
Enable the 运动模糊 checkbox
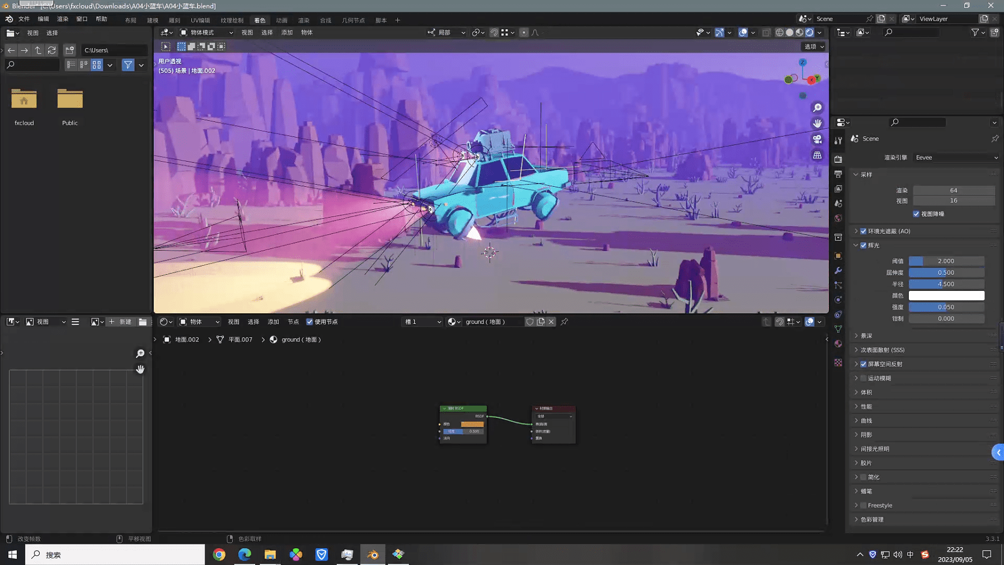click(x=864, y=378)
